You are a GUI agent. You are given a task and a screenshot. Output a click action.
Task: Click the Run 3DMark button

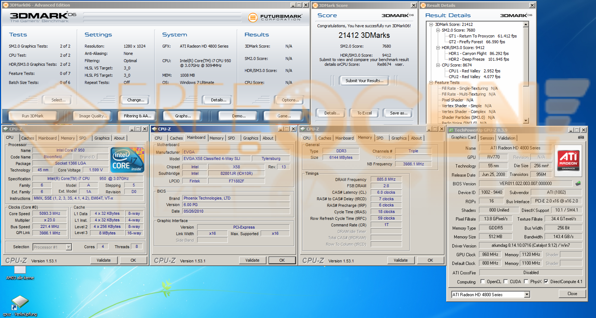coord(32,116)
